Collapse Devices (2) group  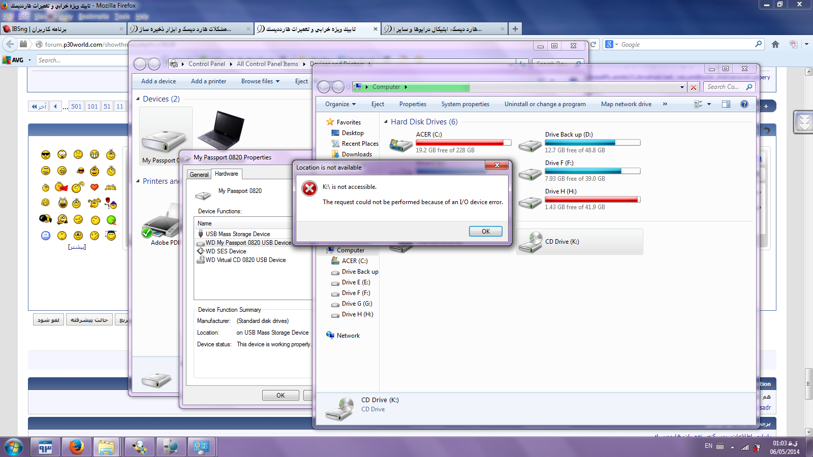(138, 99)
